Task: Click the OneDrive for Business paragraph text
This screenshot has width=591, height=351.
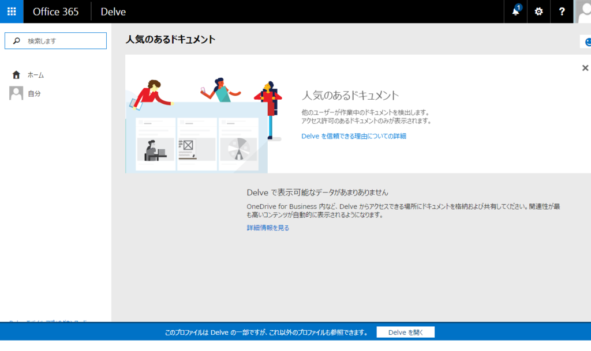Action: point(403,211)
